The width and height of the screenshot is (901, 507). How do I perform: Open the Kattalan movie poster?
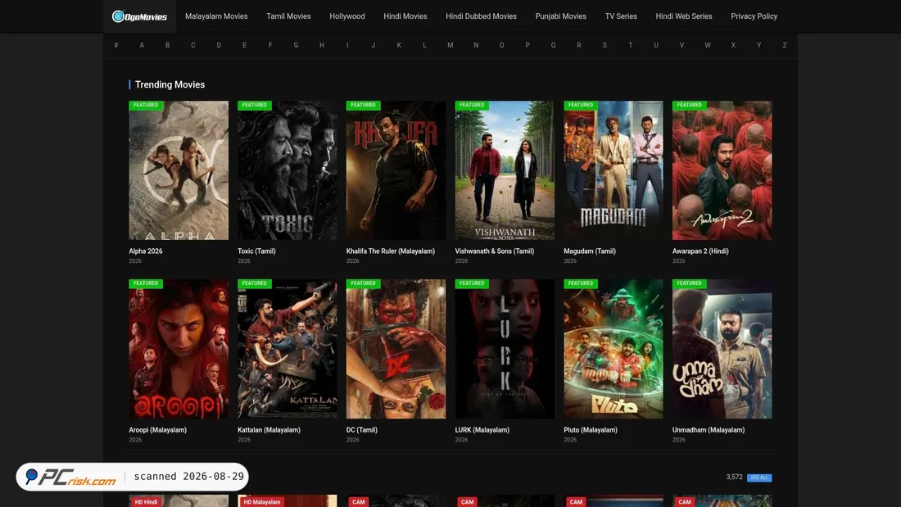pos(288,349)
